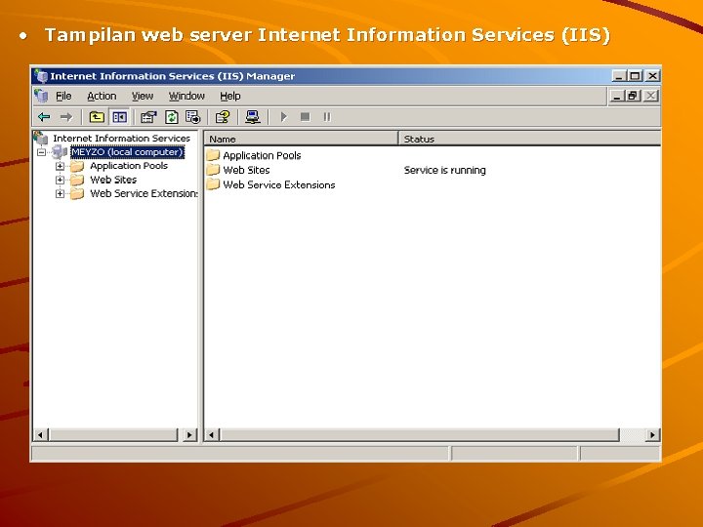Click Application Pools folder icon in tree

tap(77, 166)
